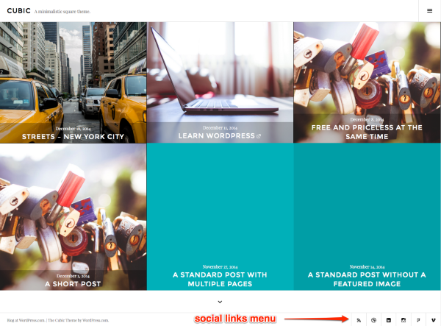This screenshot has width=441, height=326.
Task: Click the November 27, 2014 date
Action: tap(220, 267)
